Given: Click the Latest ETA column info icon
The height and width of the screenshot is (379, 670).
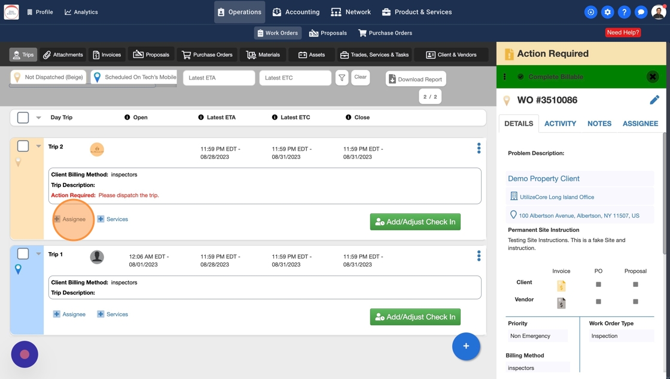Looking at the screenshot, I should (201, 117).
